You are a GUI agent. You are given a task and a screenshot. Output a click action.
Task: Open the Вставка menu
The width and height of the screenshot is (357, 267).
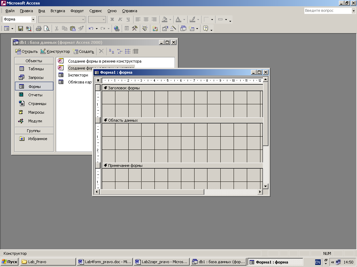58,11
